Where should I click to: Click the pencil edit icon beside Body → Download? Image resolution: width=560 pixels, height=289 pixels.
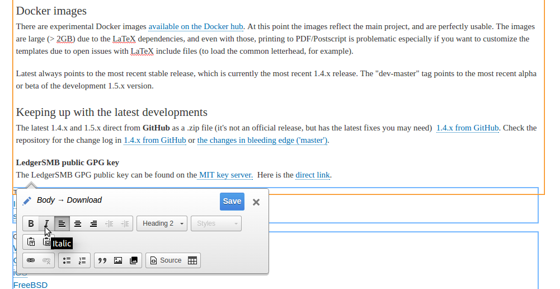(x=27, y=201)
